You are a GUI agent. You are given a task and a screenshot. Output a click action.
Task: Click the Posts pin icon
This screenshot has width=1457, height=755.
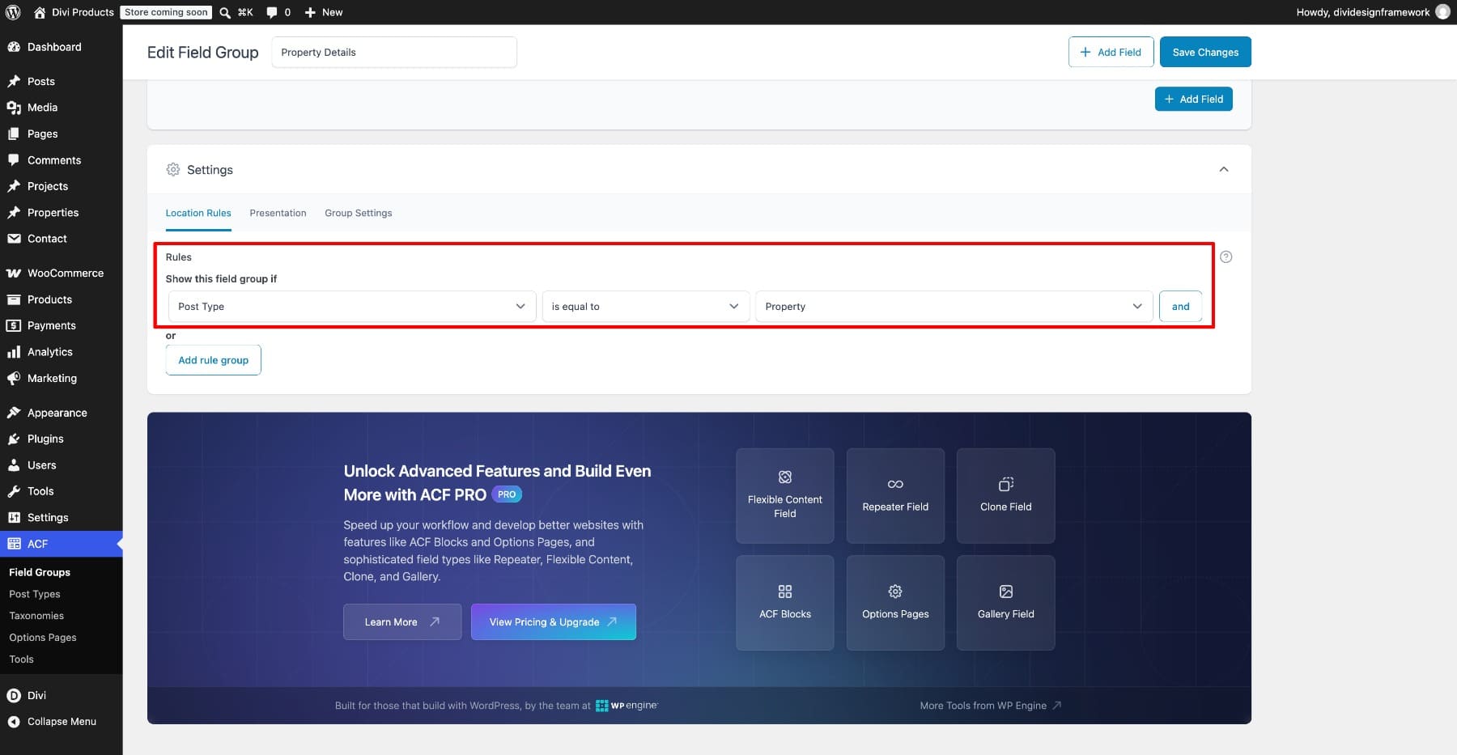(x=14, y=81)
